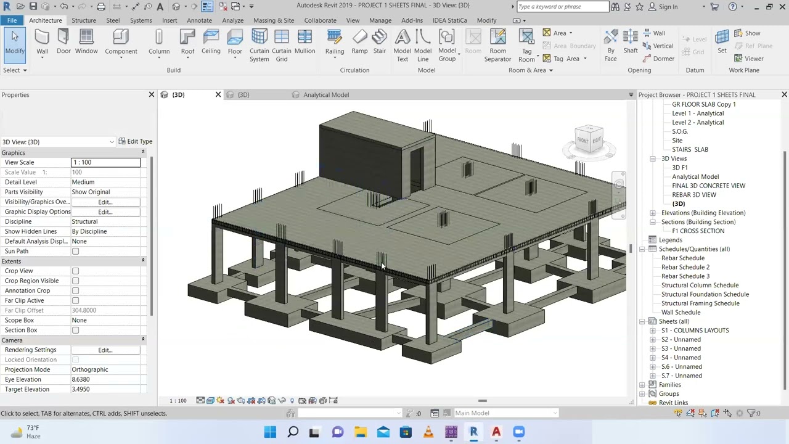Select the Model Line tool
The width and height of the screenshot is (789, 444).
[x=423, y=46]
